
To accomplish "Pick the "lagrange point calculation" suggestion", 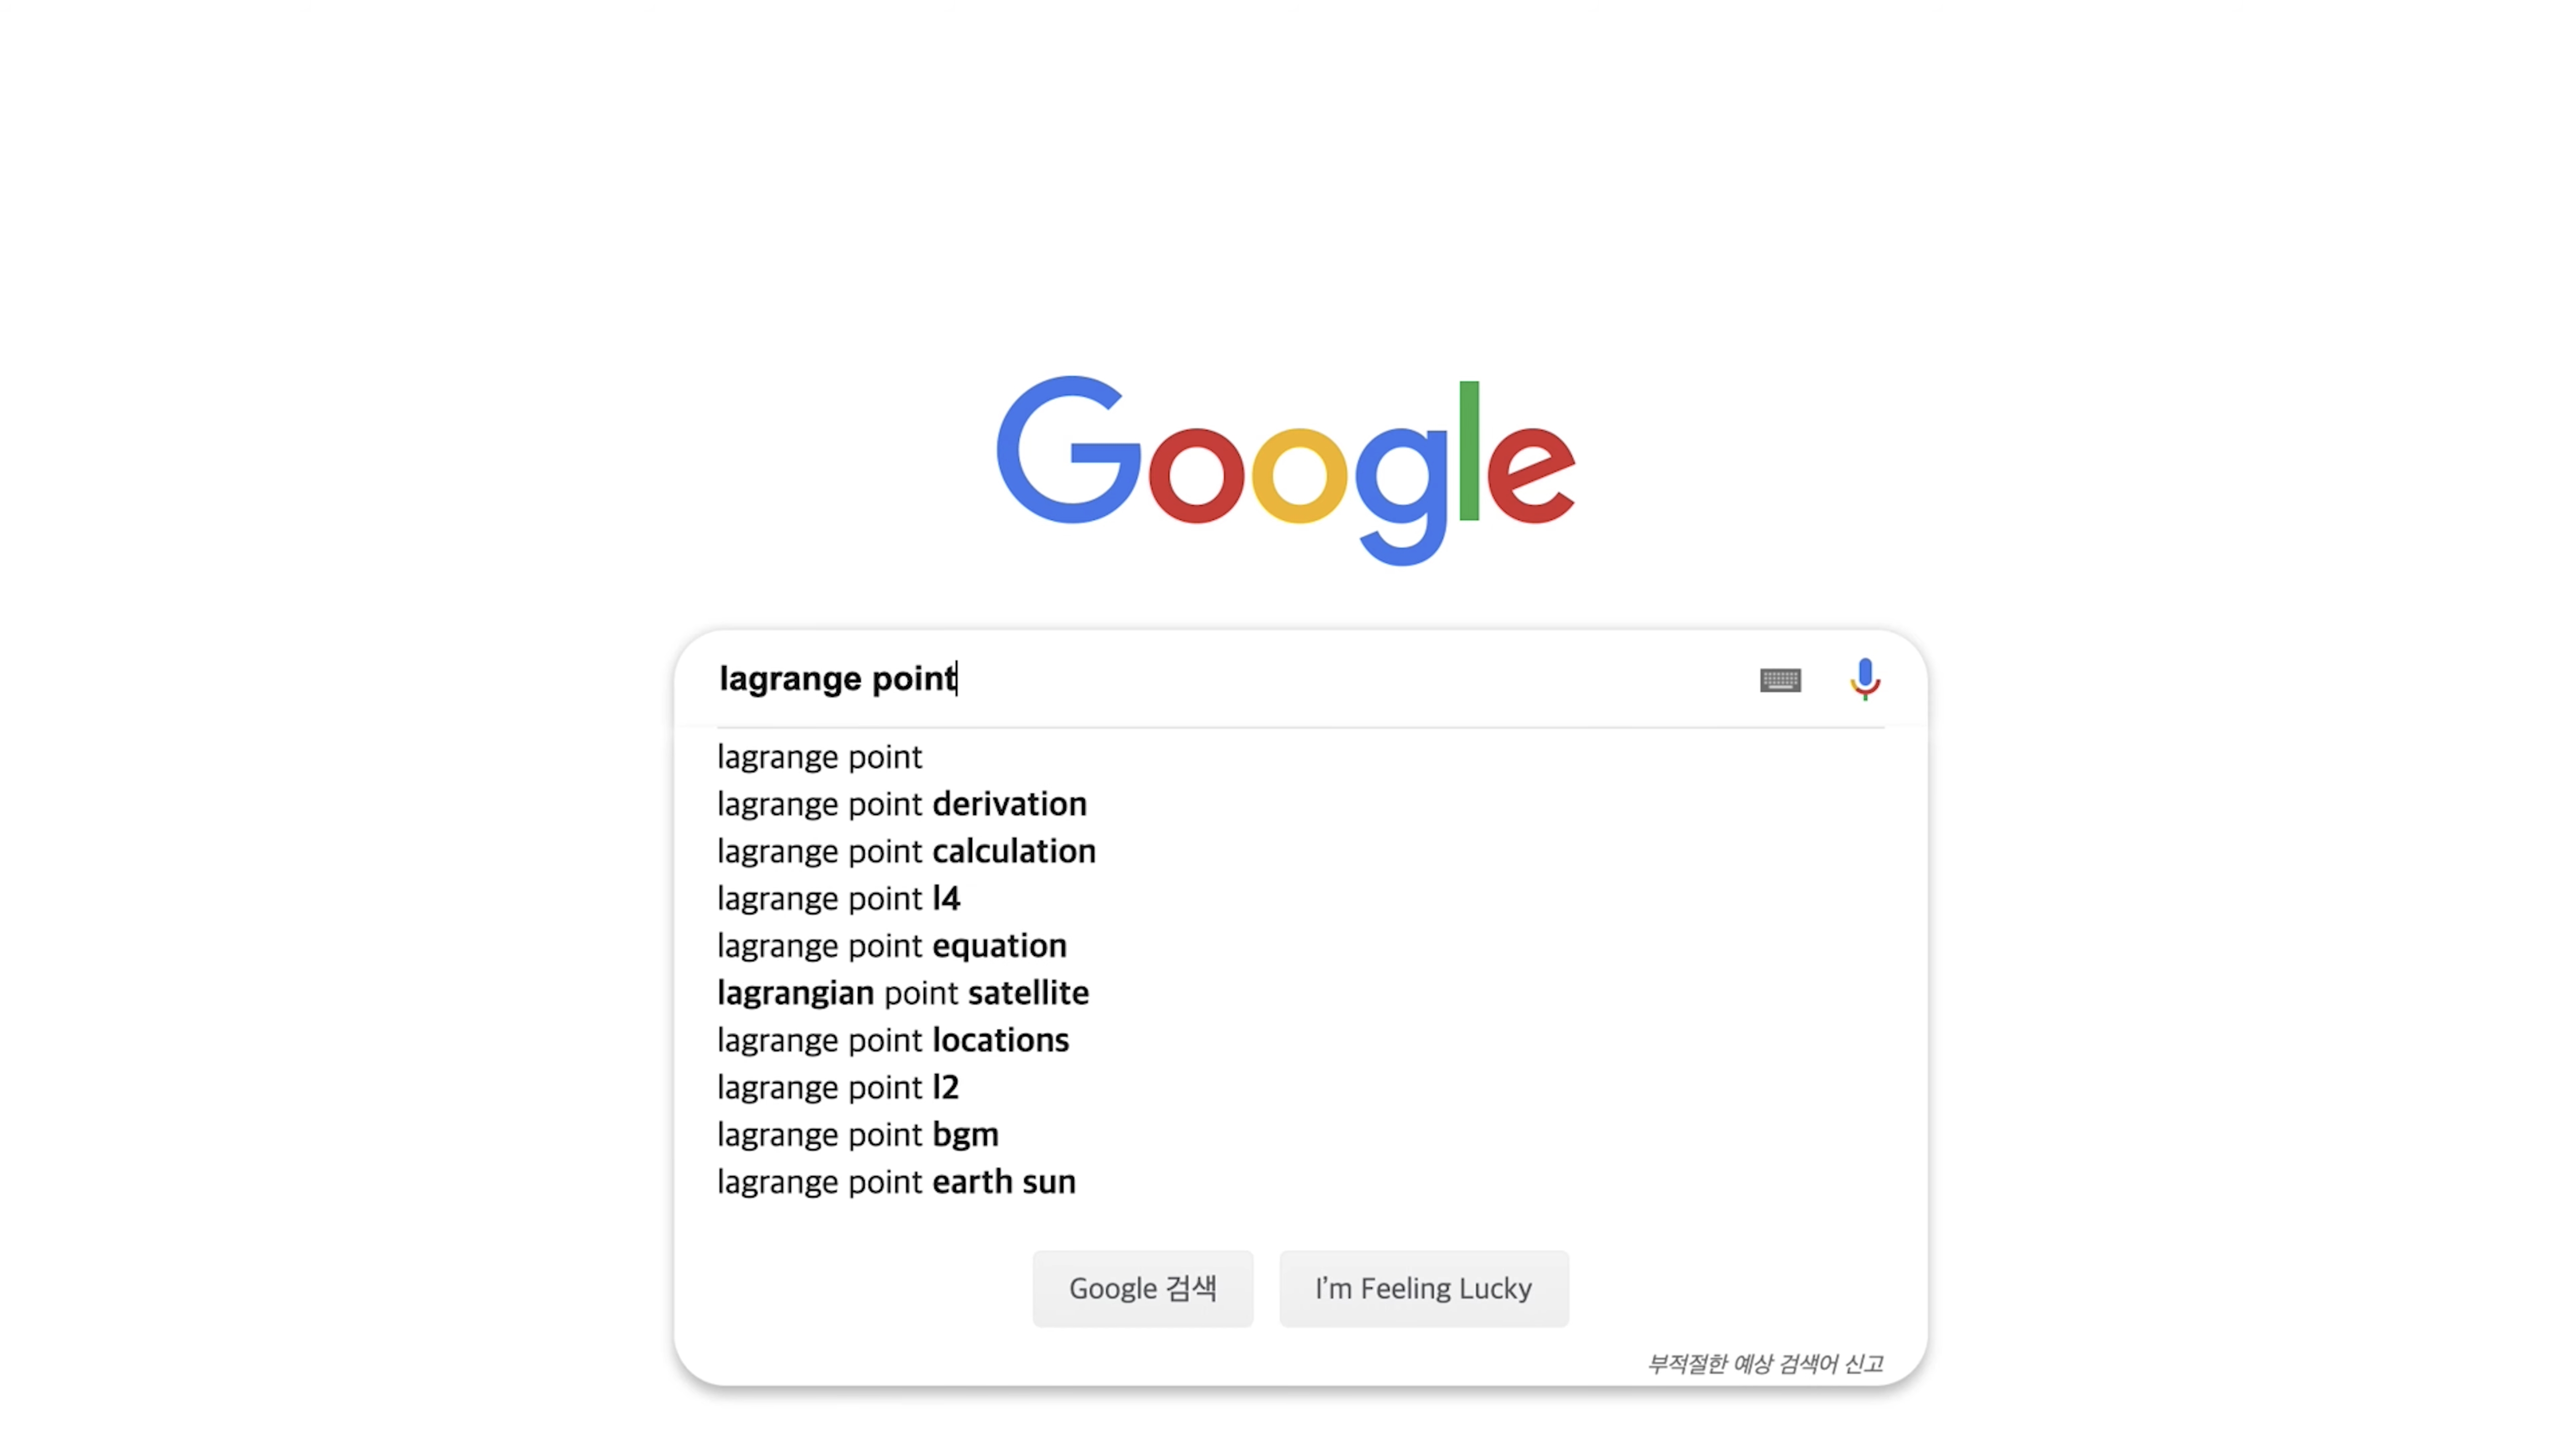I will click(x=1300, y=851).
